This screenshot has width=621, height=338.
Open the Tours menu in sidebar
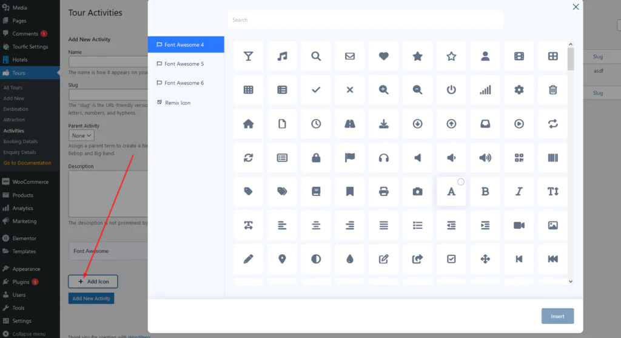[x=30, y=73]
